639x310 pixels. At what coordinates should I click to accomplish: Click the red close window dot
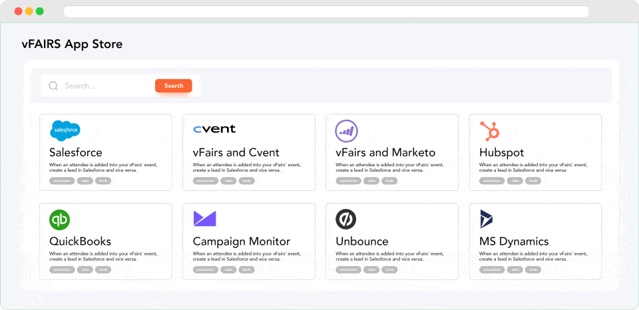tap(19, 11)
